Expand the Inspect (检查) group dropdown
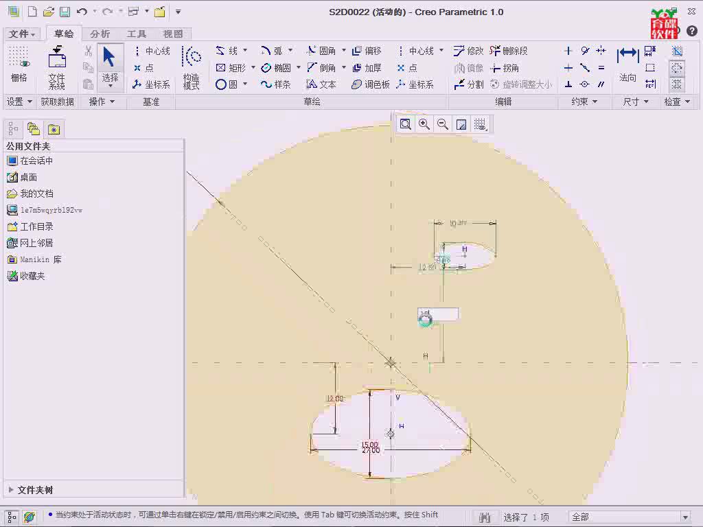Image resolution: width=703 pixels, height=527 pixels. point(676,102)
